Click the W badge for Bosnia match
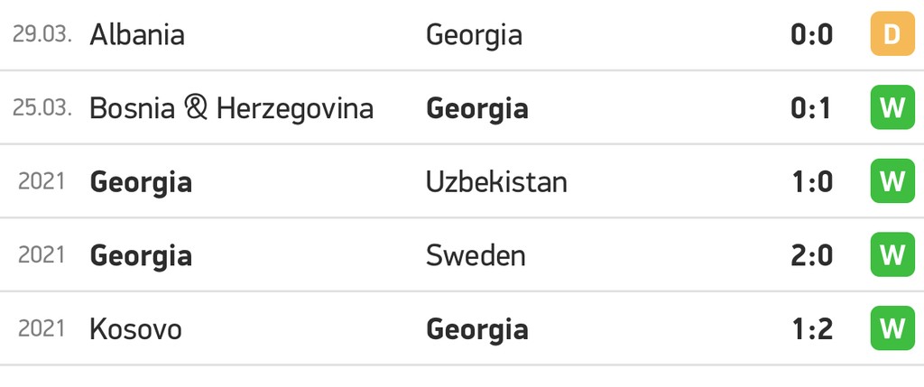Image resolution: width=924 pixels, height=387 pixels. tap(892, 107)
